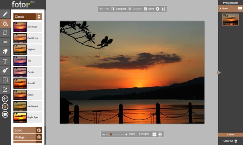This screenshot has height=145, width=243.
Task: Click the zoom out minus icon
Action: pyautogui.click(x=104, y=134)
